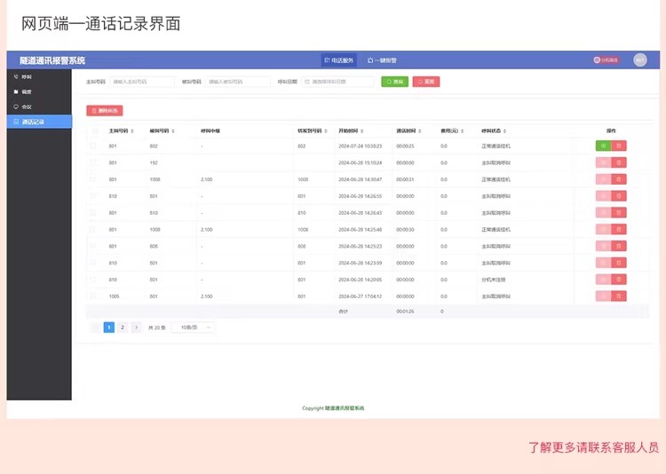Screen dimensions: 666x474
Task: Open the 呼叫日期 date picker field
Action: tap(338, 82)
